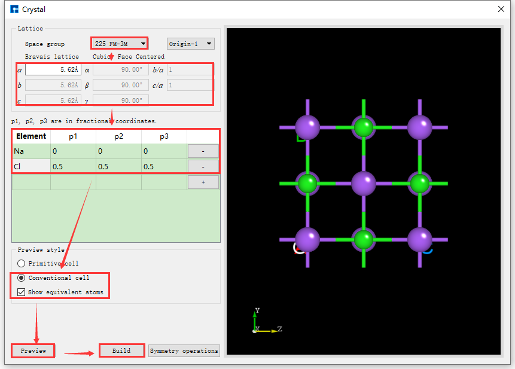The image size is (515, 369).
Task: Select the central purple Na atom in viewport
Action: tap(364, 184)
